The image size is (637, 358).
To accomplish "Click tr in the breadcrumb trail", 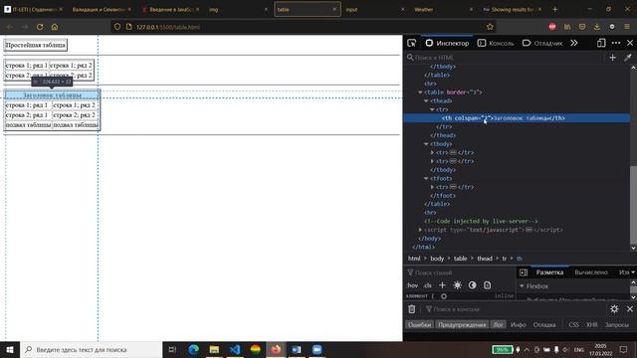I will click(505, 259).
